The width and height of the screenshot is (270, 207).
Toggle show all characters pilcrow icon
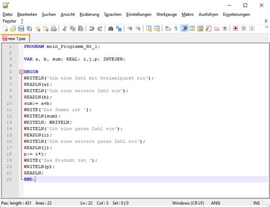pos(176,28)
